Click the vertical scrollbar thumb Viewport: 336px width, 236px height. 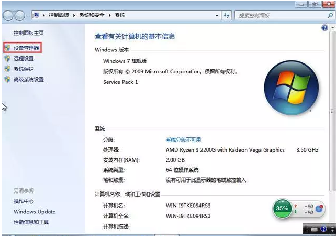[332, 111]
